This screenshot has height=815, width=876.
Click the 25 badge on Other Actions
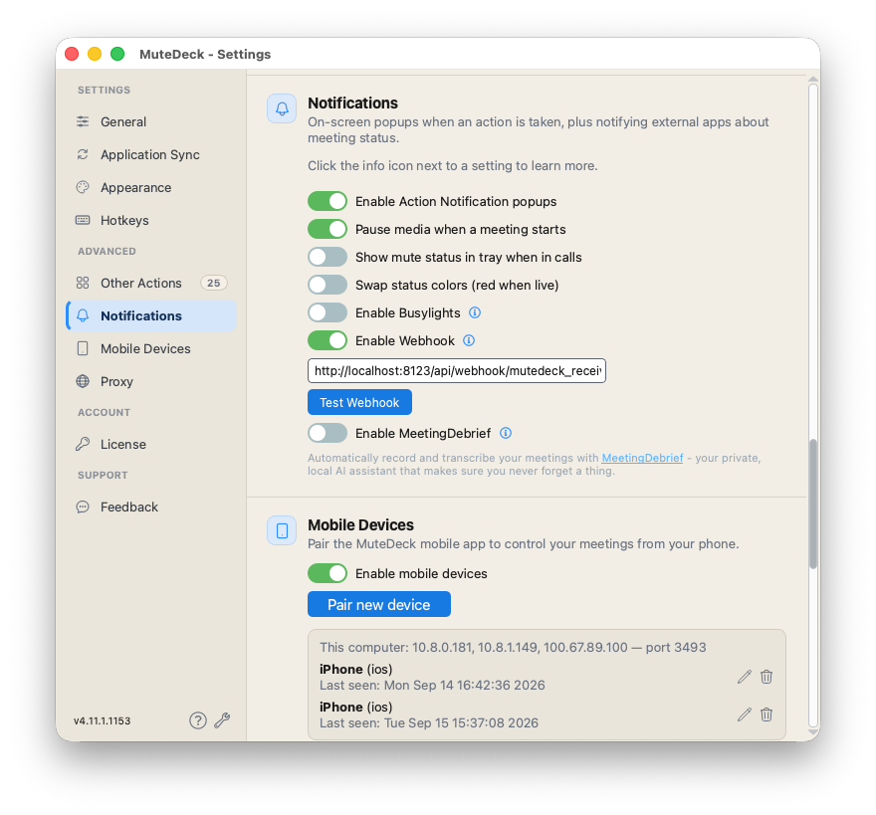tap(213, 284)
